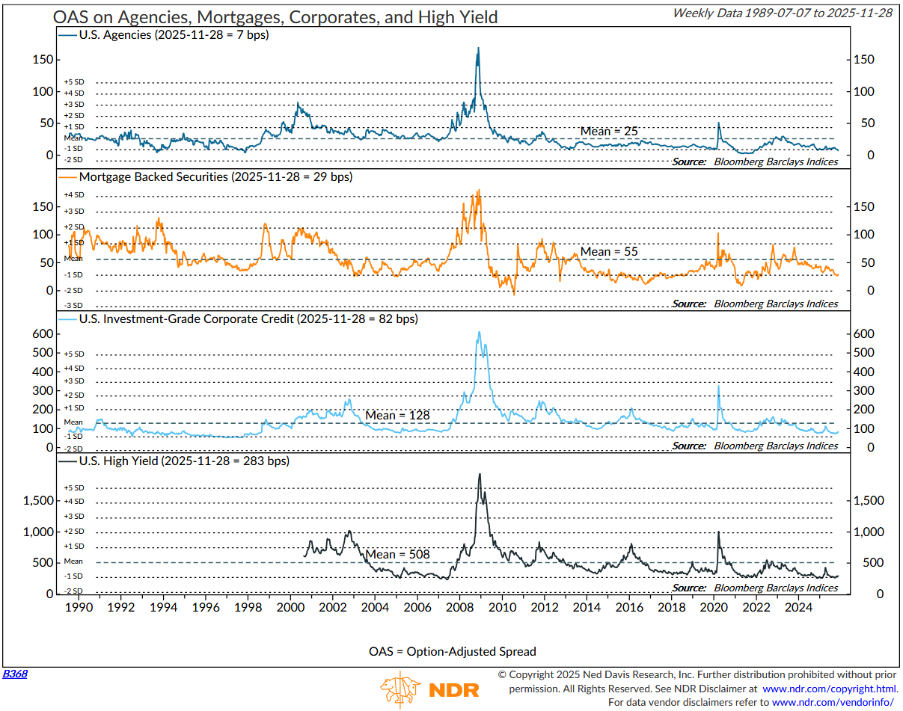Click the Mean = 508 annotation
This screenshot has width=903, height=711.
pos(398,555)
